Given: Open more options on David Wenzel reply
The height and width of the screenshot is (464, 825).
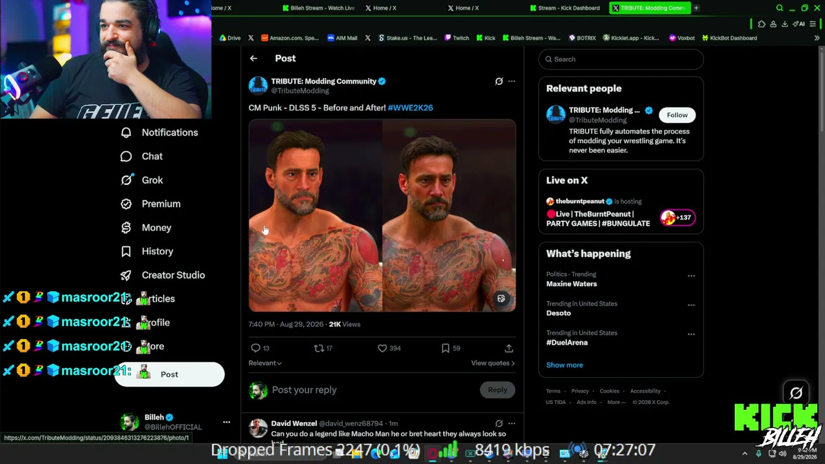Looking at the screenshot, I should pyautogui.click(x=512, y=423).
